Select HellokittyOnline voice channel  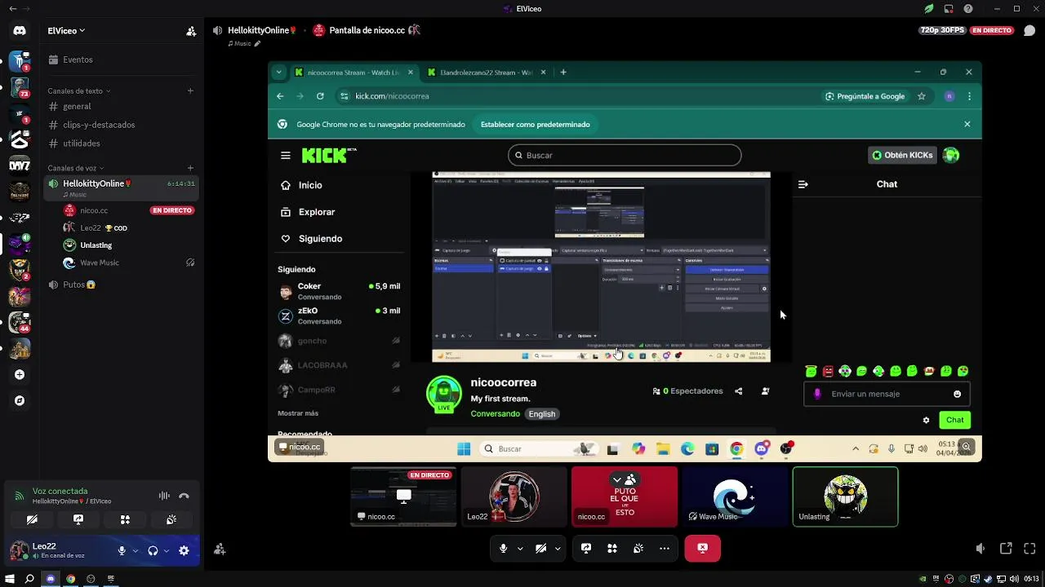click(121, 187)
